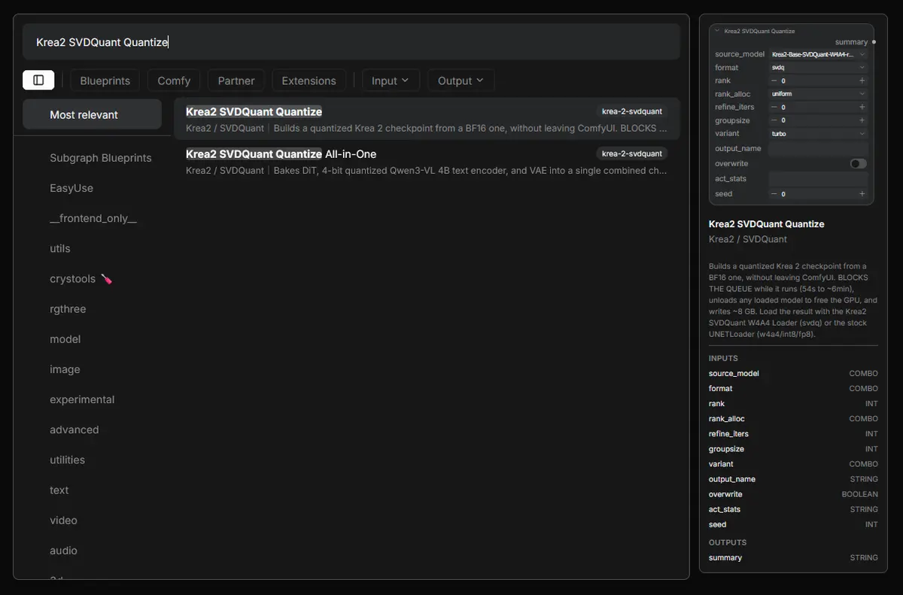
Task: Click the seed value field in preview
Action: pos(818,193)
